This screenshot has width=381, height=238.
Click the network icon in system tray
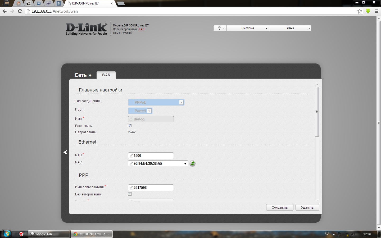347,234
